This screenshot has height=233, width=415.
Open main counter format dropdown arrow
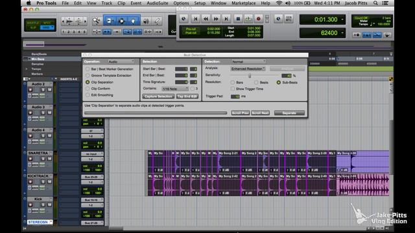[x=342, y=19]
